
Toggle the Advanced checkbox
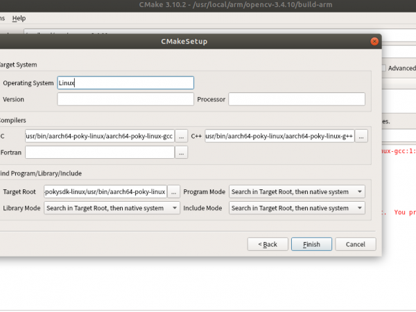(x=384, y=68)
